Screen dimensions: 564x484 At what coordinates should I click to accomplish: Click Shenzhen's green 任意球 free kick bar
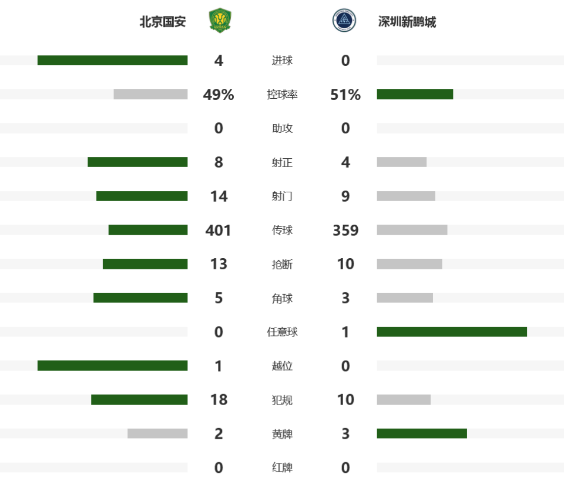click(452, 332)
